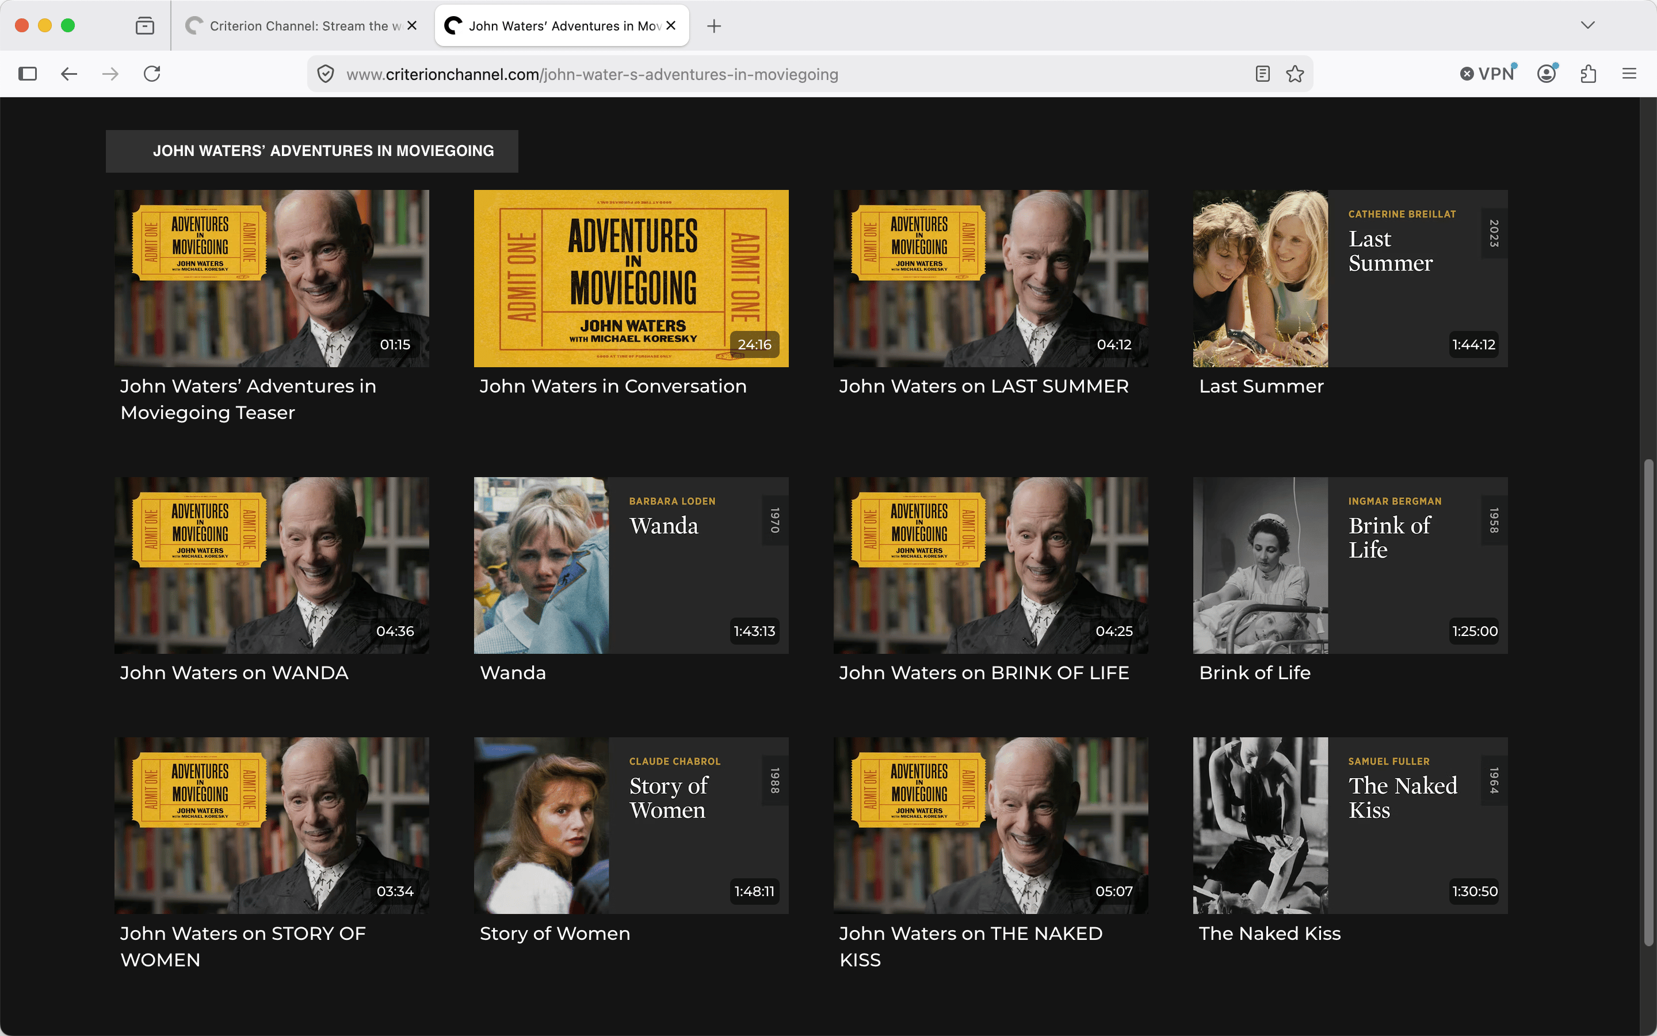Click the Story of Women title below its card

pyautogui.click(x=555, y=933)
